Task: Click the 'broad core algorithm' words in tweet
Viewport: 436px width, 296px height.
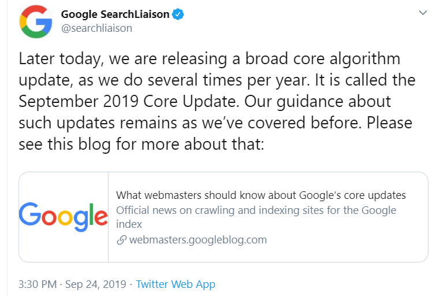Action: point(323,59)
